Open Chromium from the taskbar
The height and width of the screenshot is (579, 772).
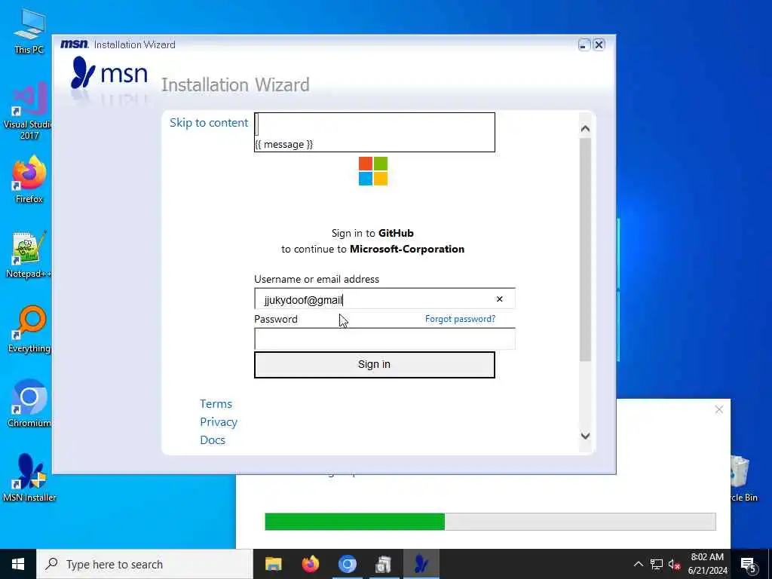[347, 564]
